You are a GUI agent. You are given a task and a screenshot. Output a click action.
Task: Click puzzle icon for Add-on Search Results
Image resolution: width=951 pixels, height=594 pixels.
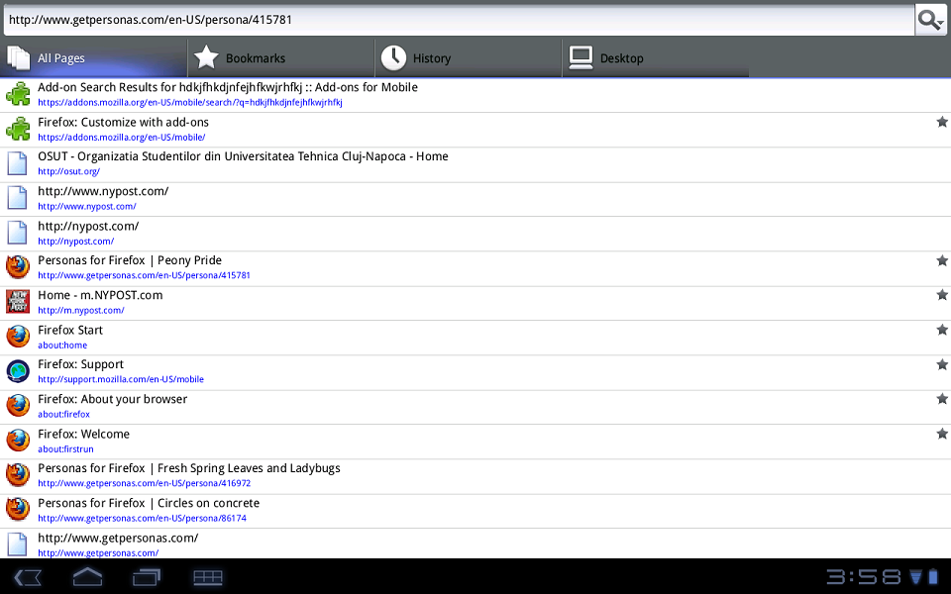(x=18, y=95)
